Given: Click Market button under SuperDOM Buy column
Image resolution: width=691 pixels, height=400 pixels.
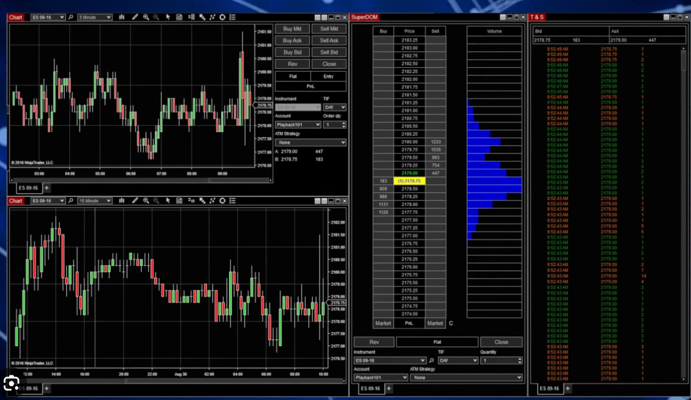Looking at the screenshot, I should 383,323.
